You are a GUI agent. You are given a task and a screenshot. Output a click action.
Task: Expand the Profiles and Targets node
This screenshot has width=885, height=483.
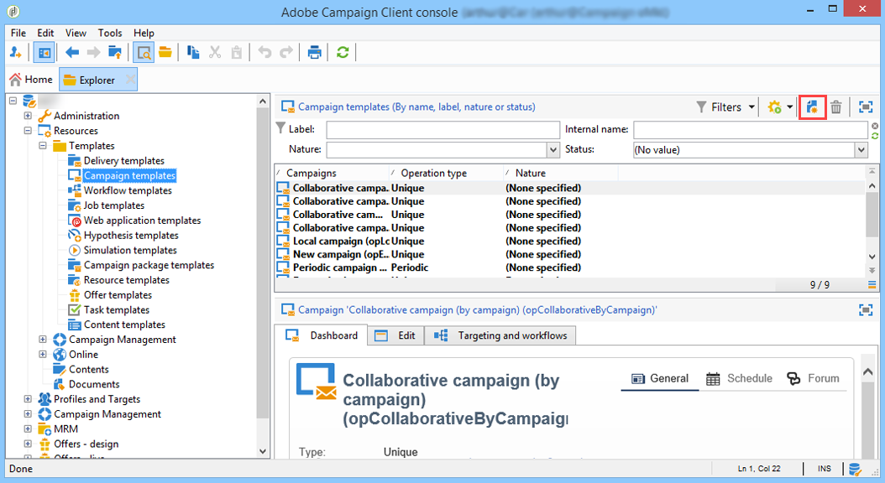(28, 399)
